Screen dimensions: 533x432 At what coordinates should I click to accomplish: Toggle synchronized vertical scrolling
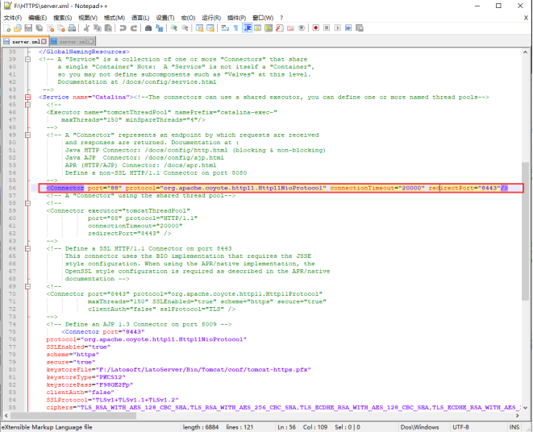point(199,28)
